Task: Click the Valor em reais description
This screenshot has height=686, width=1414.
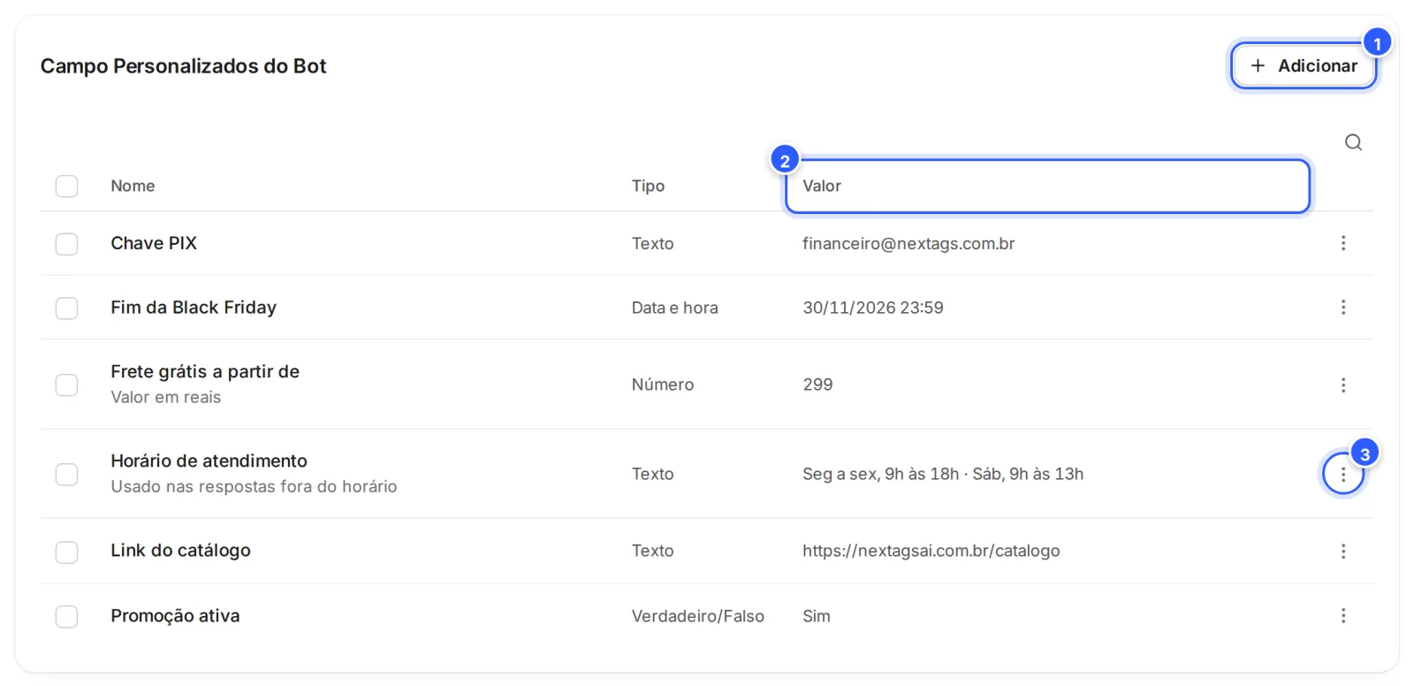Action: pyautogui.click(x=166, y=397)
